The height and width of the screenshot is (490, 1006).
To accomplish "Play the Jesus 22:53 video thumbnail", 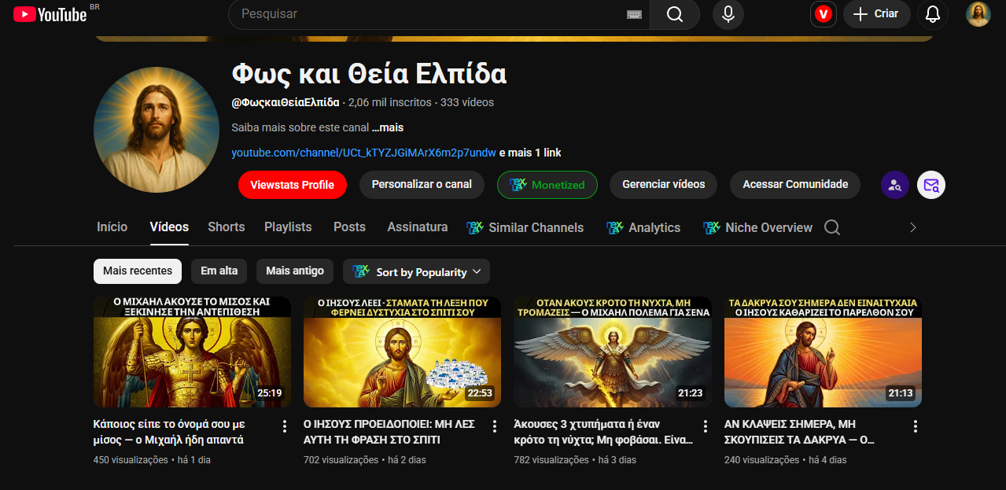I will (402, 352).
